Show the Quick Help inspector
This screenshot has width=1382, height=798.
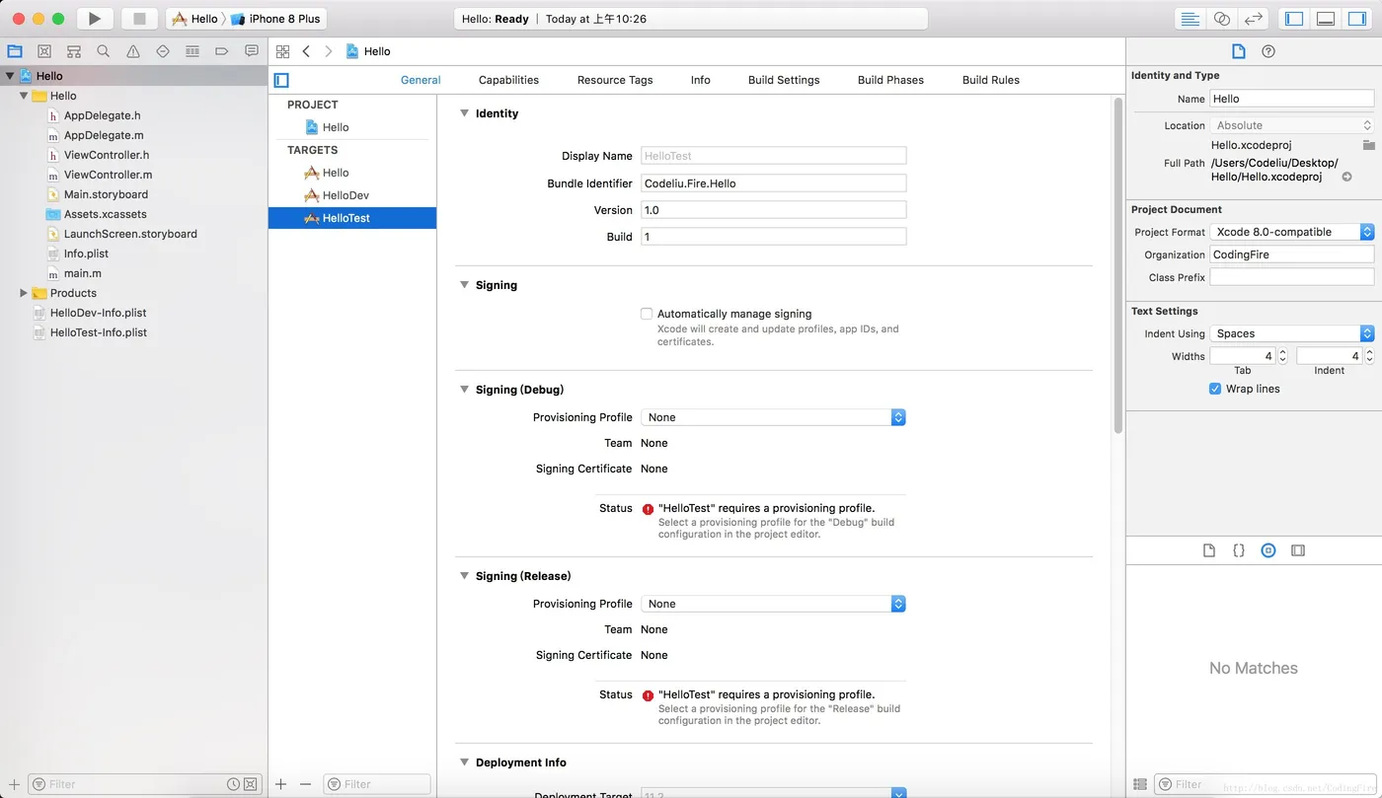pos(1268,51)
